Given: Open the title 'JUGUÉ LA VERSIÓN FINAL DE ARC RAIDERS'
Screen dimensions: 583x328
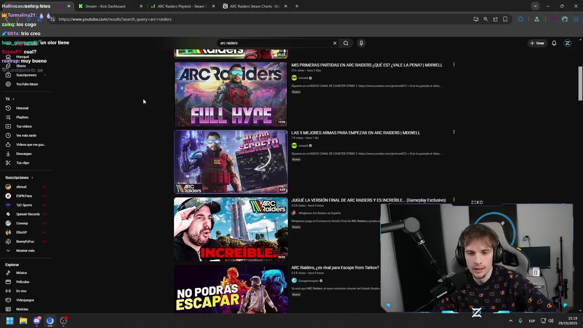Looking at the screenshot, I should 368,200.
